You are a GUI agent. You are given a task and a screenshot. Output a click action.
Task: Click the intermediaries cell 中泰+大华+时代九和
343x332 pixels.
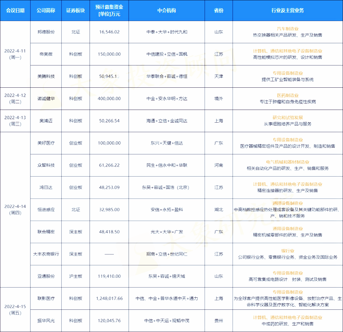coord(167,32)
